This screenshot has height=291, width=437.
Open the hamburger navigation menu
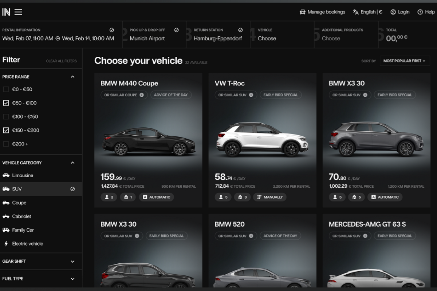[x=18, y=12]
